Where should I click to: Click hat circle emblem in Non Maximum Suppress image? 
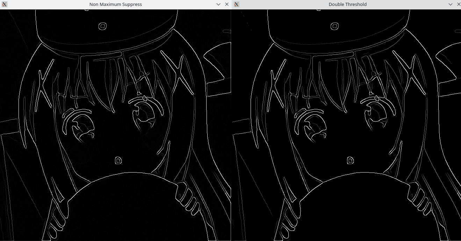[x=102, y=26]
